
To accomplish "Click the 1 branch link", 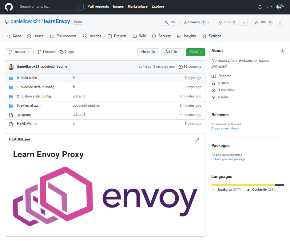I will tap(47, 52).
